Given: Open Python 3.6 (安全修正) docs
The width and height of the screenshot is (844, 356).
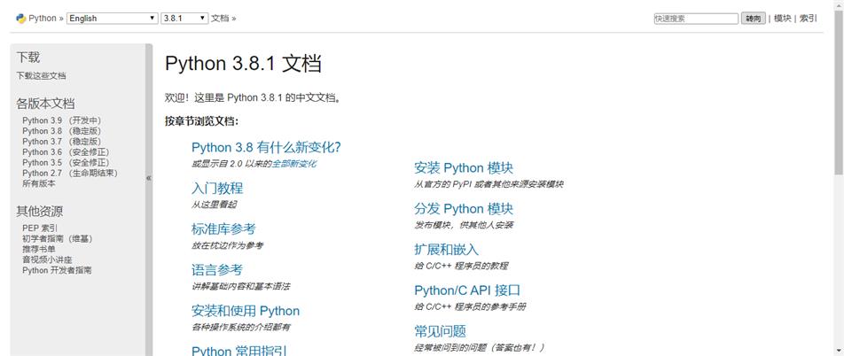Looking at the screenshot, I should tap(66, 152).
